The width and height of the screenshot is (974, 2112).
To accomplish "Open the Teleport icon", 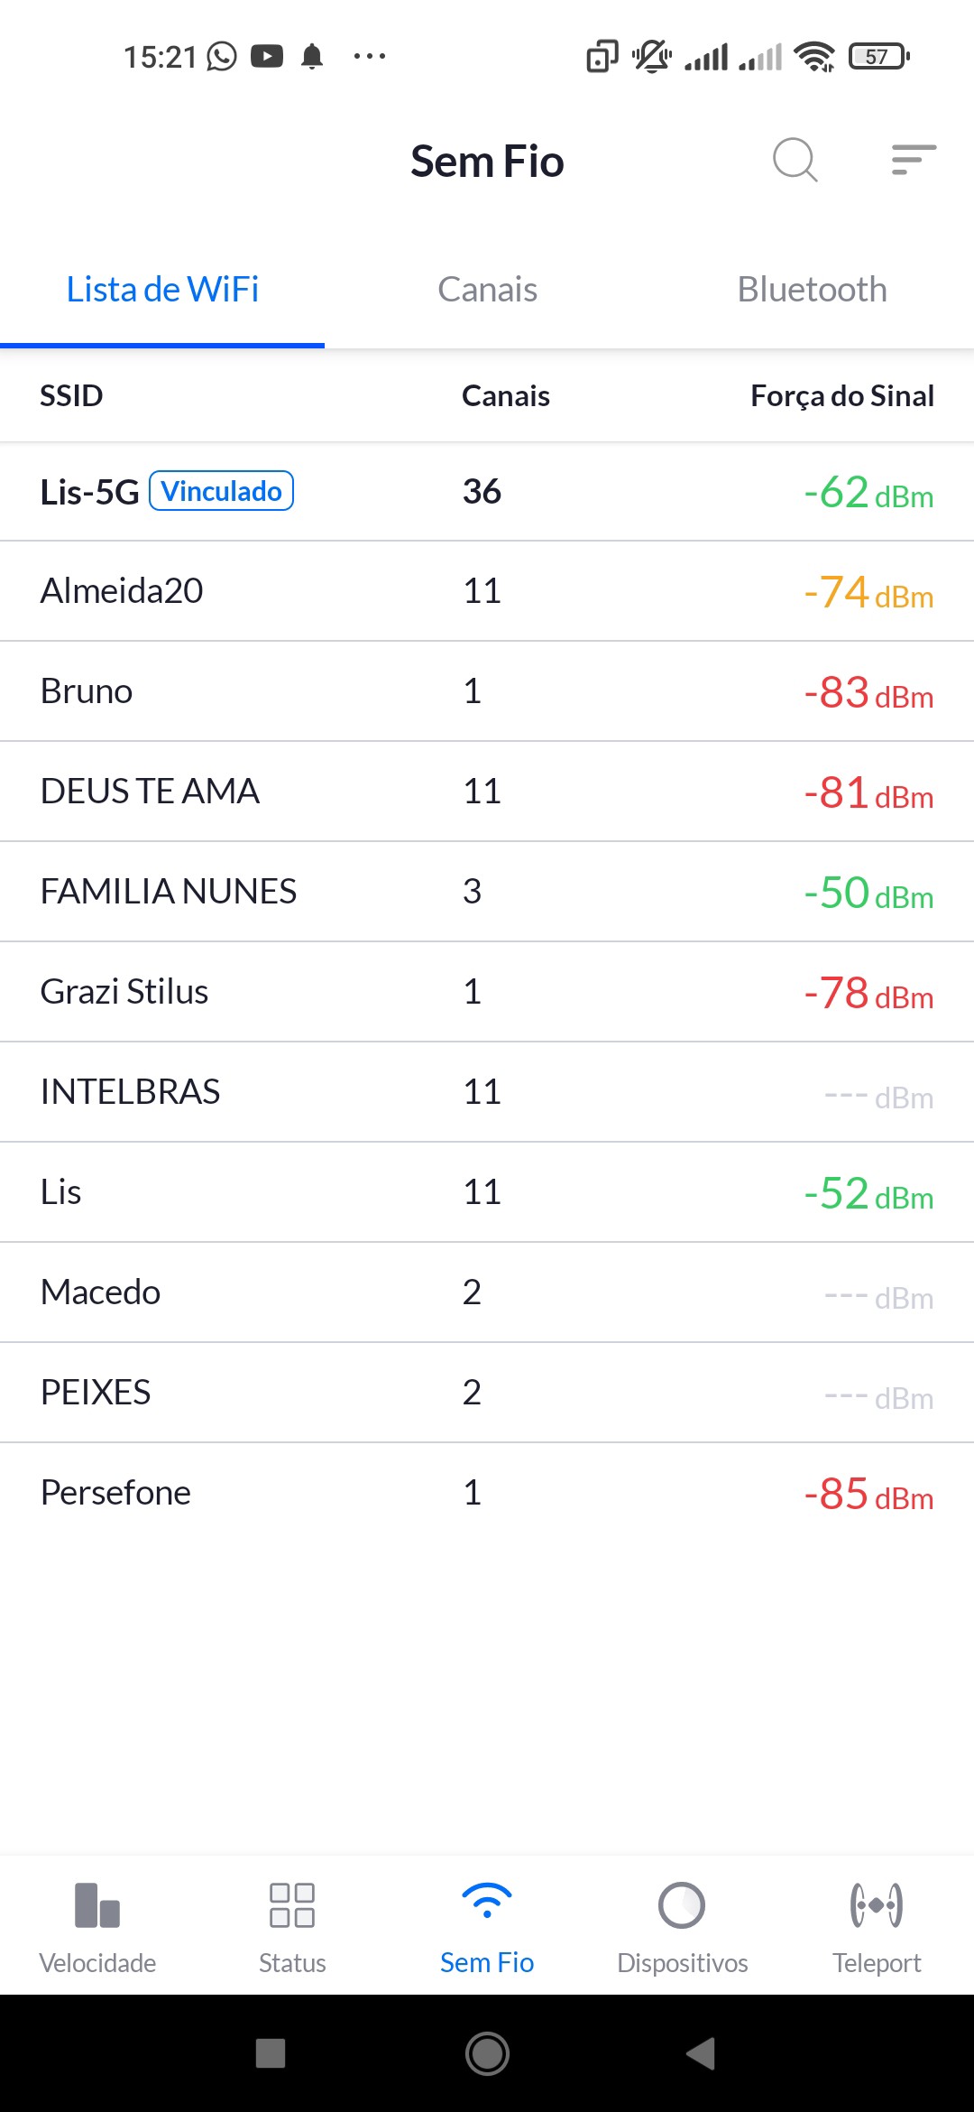I will coord(877,1905).
